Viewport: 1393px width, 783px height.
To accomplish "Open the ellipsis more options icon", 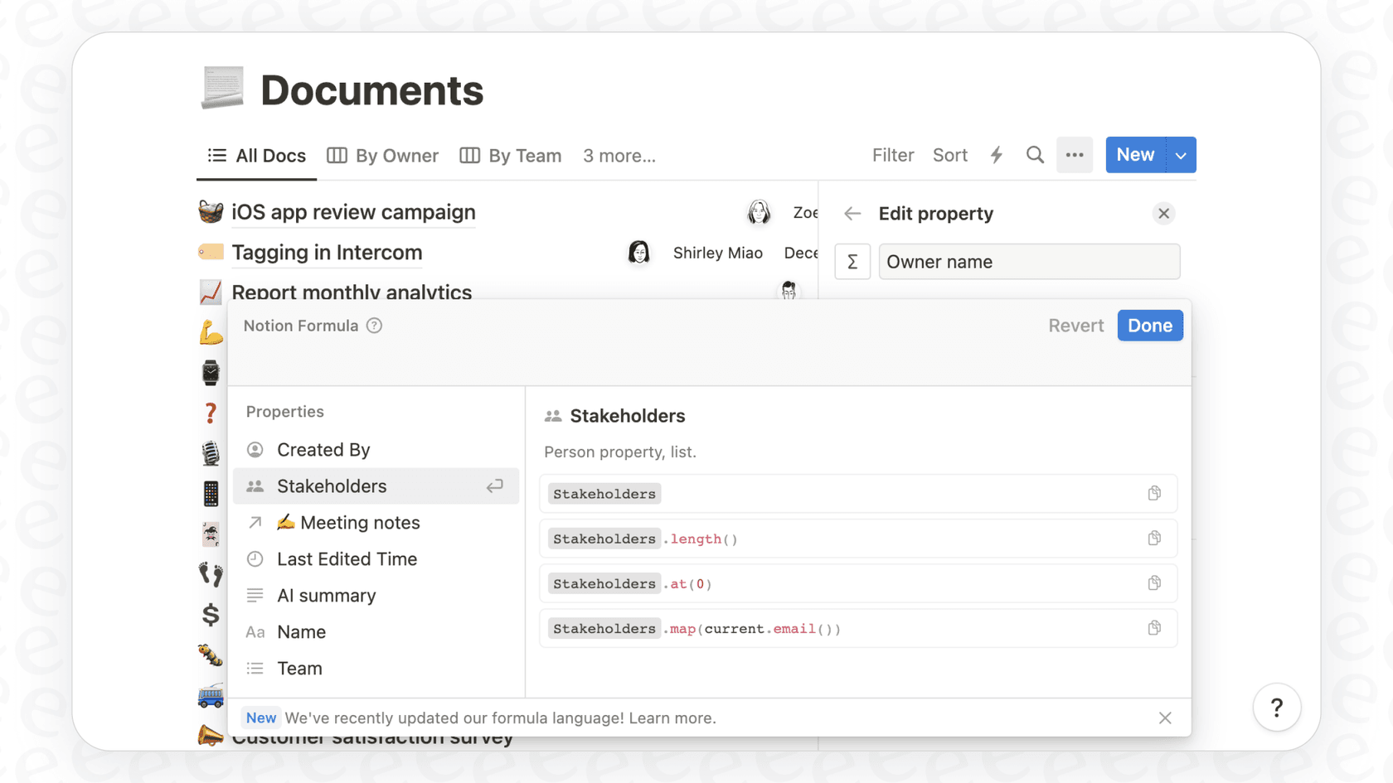I will pyautogui.click(x=1075, y=154).
